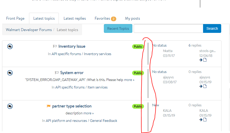230x133 pixels.
Task: Click orange flag beside partner type selection
Action: click(48, 106)
